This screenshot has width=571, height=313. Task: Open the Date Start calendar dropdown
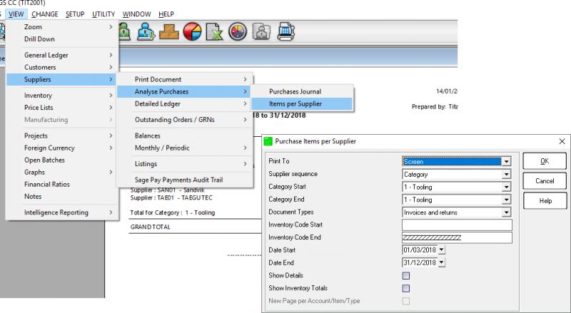(441, 250)
